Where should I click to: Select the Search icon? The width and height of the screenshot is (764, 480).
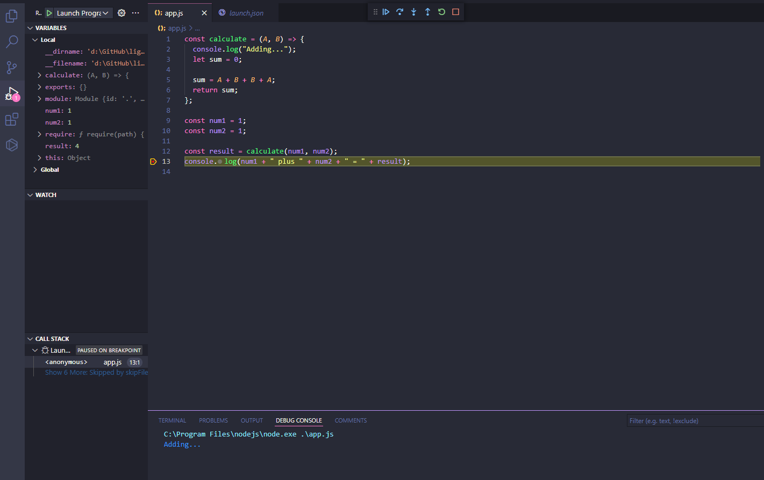coord(11,41)
